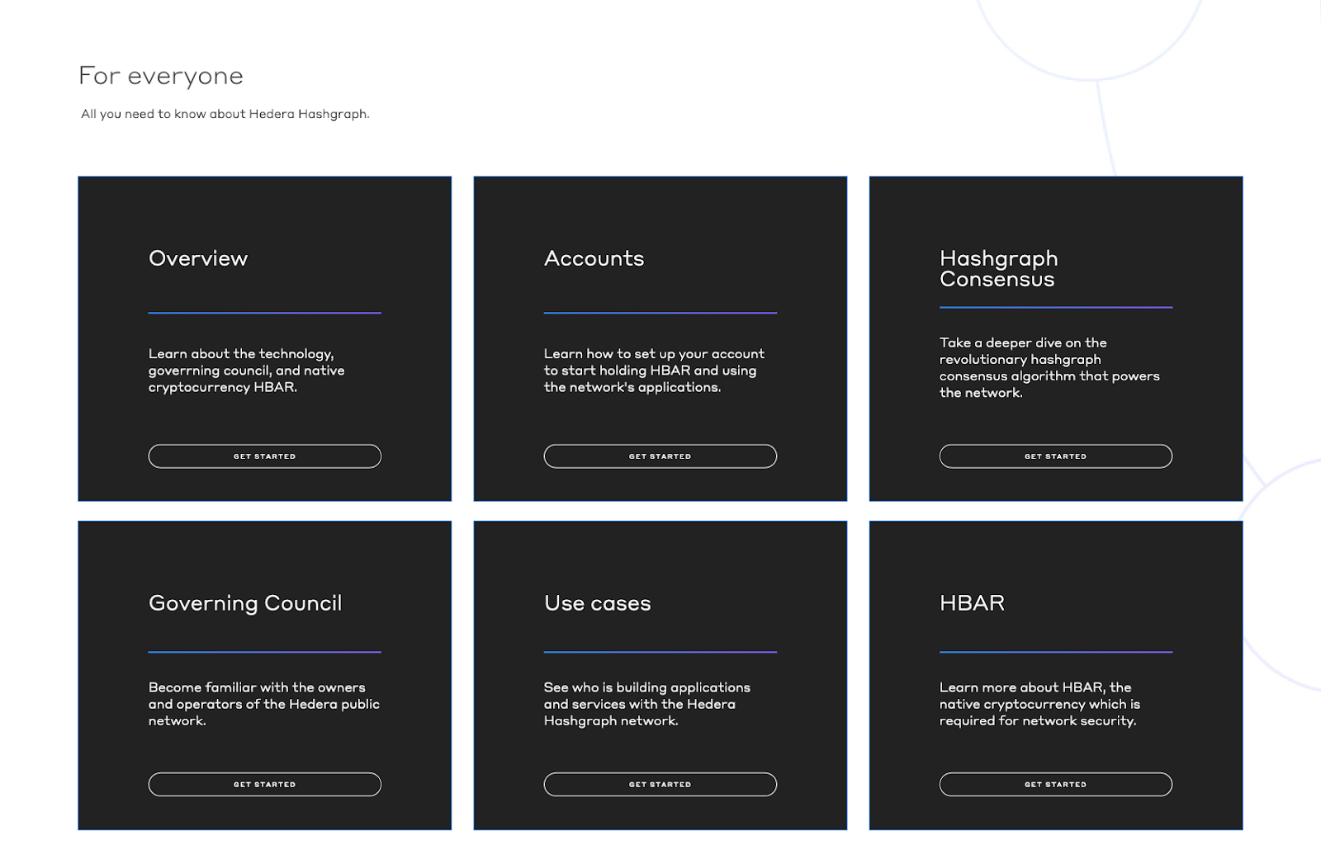Click 'All you need to know about Hedera Hashgraph.'
Viewport: 1321px width, 859px height.
tap(225, 114)
